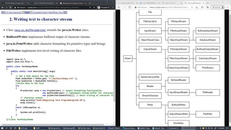Switch to the blank.png tab in Edge
The image size is (231, 130).
(x=127, y=3)
